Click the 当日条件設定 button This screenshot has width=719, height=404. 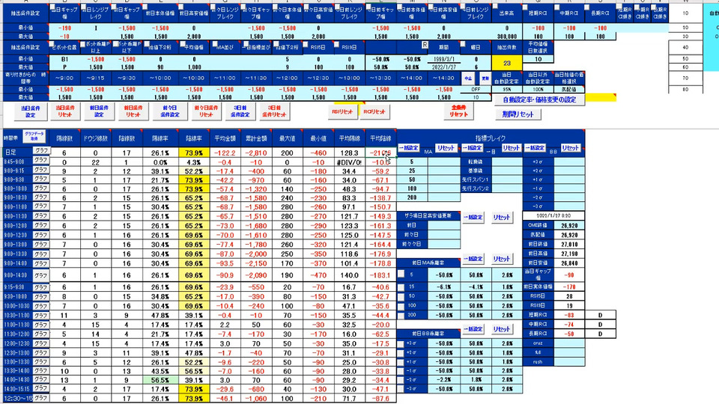(31, 111)
